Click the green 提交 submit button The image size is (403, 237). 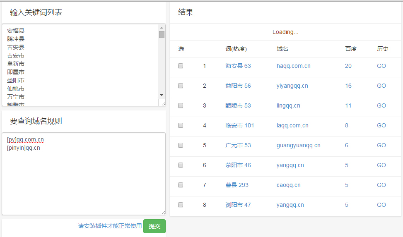(154, 226)
